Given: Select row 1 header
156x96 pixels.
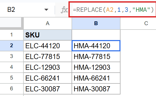Looking at the screenshot, I should click(12, 35).
